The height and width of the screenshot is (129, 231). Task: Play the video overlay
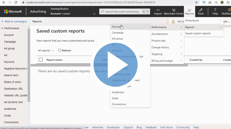(115, 65)
